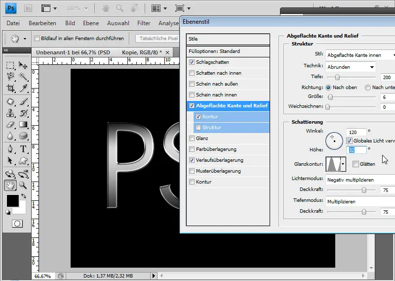The image size is (395, 281).
Task: Open the Bearbeiten menu
Action: coord(42,23)
